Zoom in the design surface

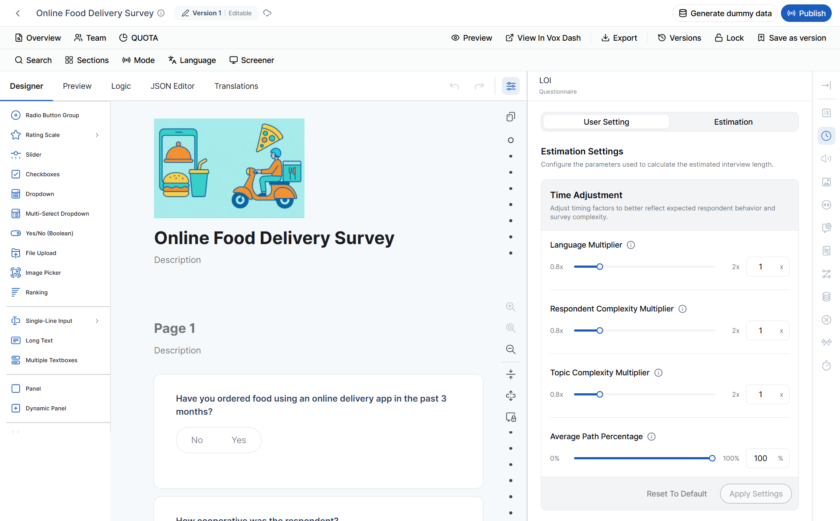click(511, 307)
